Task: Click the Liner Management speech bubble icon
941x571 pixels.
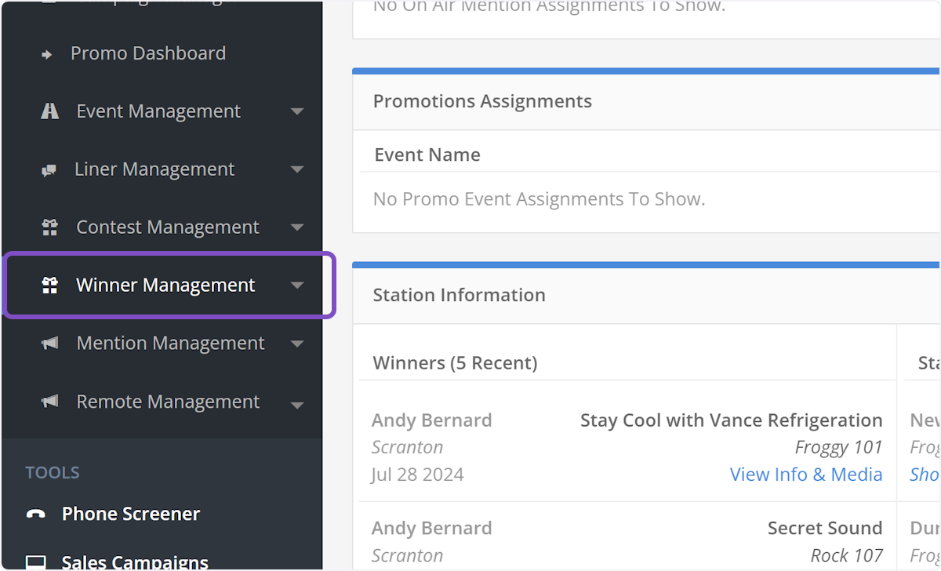Action: click(x=49, y=169)
